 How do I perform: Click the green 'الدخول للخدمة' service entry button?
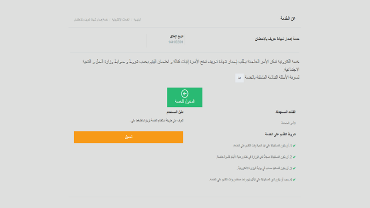tap(184, 97)
